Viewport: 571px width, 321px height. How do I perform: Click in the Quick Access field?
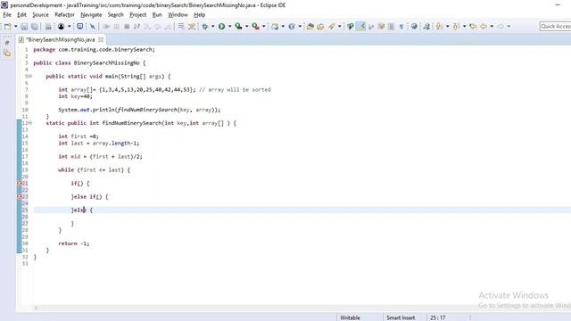[555, 26]
